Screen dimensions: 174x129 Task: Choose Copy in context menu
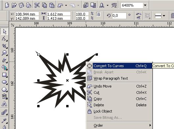pos(119,99)
